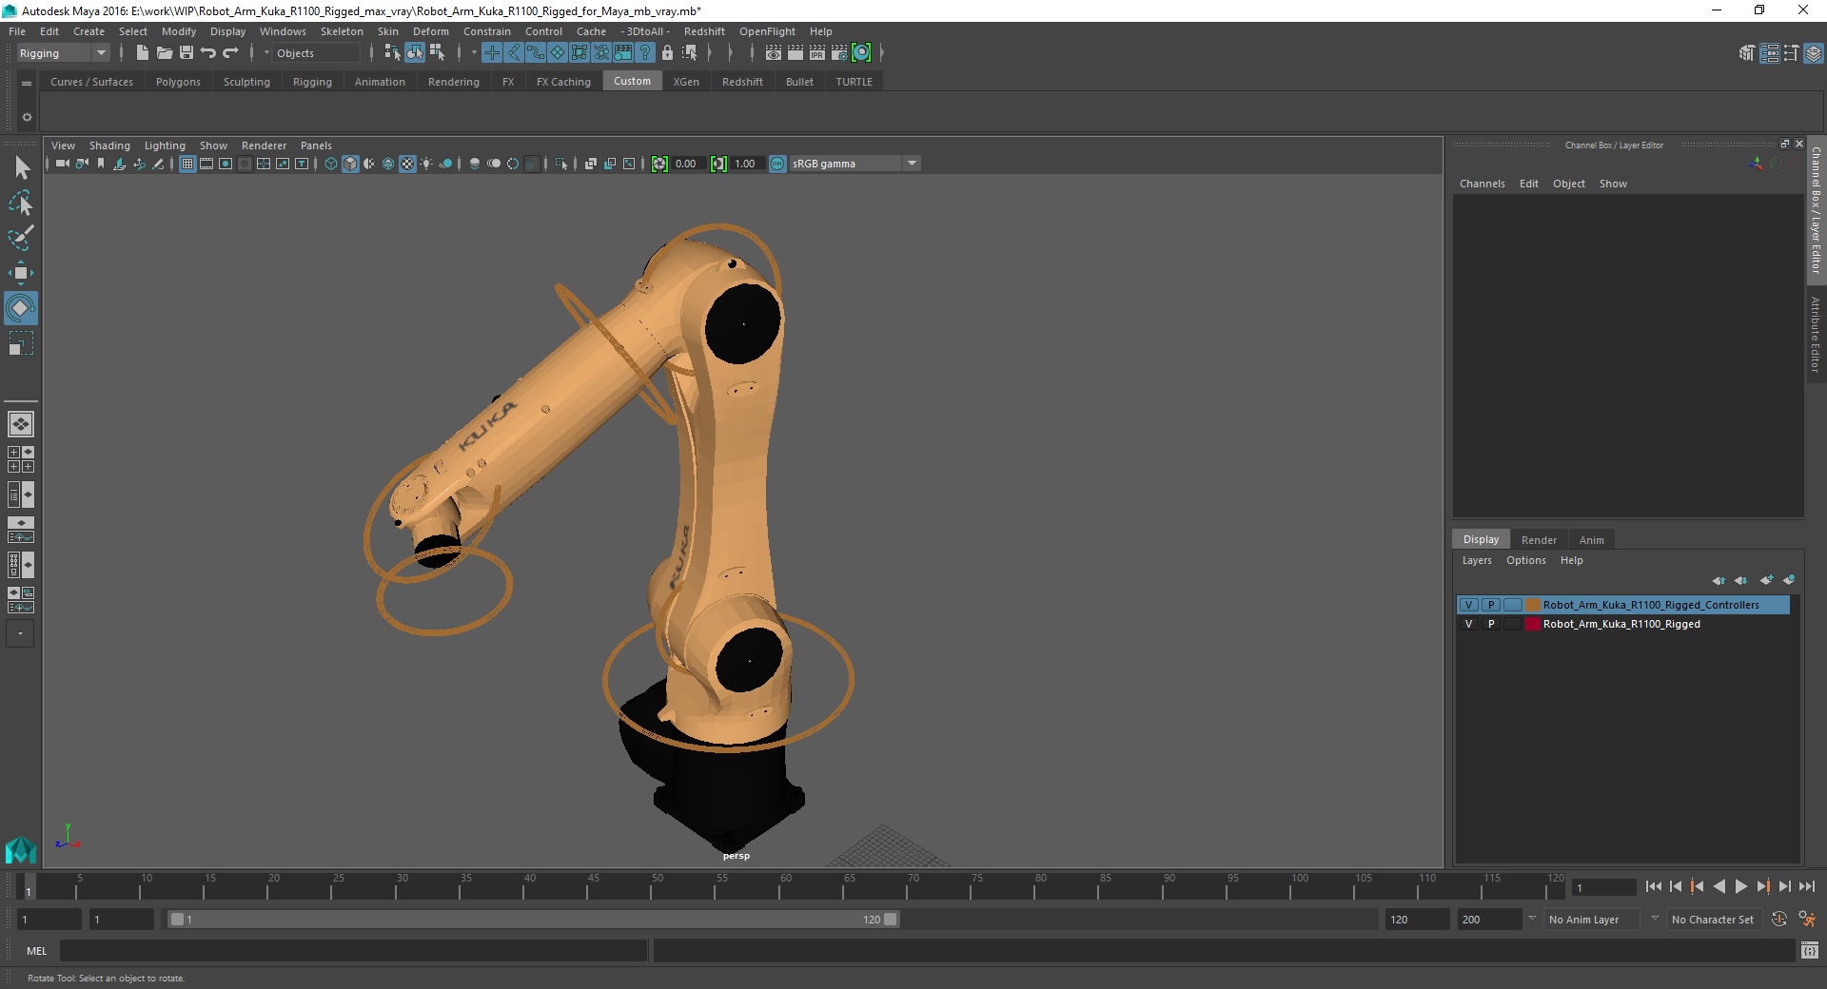Viewport: 1827px width, 989px height.
Task: Toggle visibility of Robot_Arm_Kuka_R1100_Rigged_Controllers layer
Action: (1469, 605)
